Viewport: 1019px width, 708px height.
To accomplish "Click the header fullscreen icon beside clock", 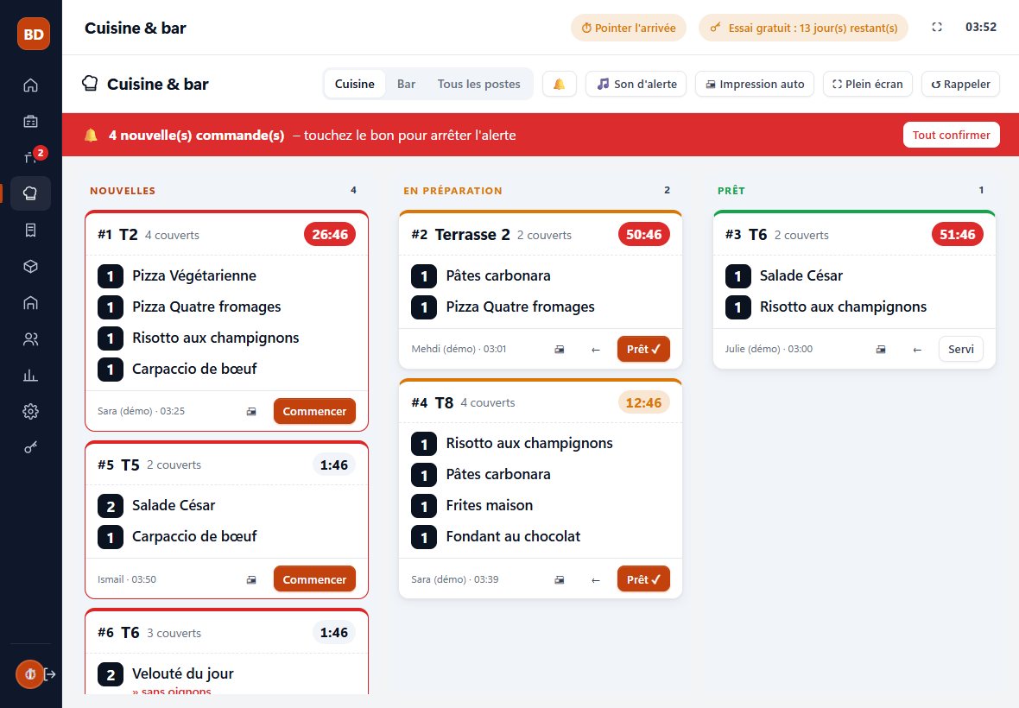I will (936, 28).
